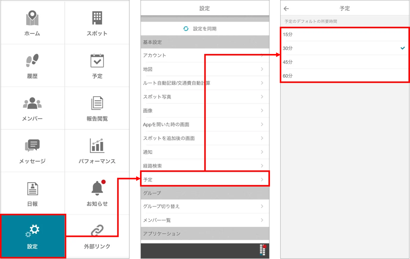Open the 予定 row in settings list
Viewport: 410px width, 259px height.
[x=205, y=179]
